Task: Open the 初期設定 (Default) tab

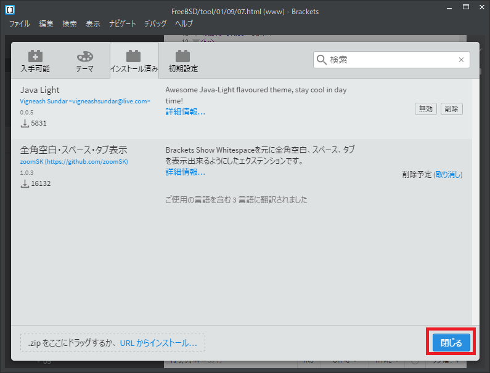Action: click(x=183, y=61)
